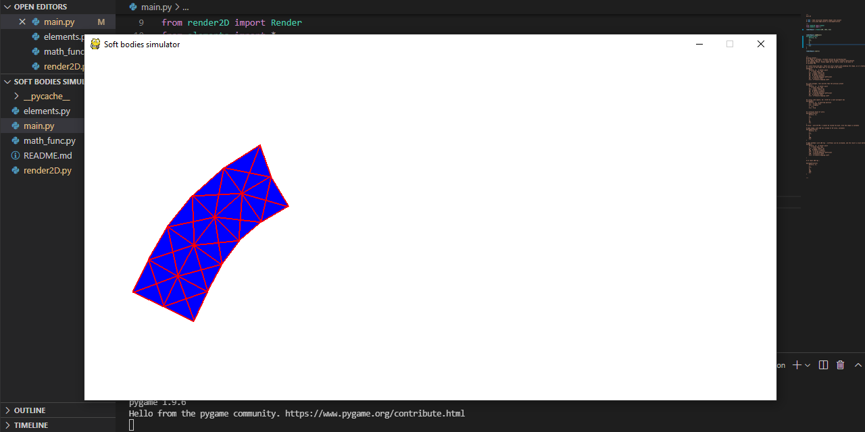Open the terminal profile dropdown arrow
The image size is (865, 432).
[808, 364]
